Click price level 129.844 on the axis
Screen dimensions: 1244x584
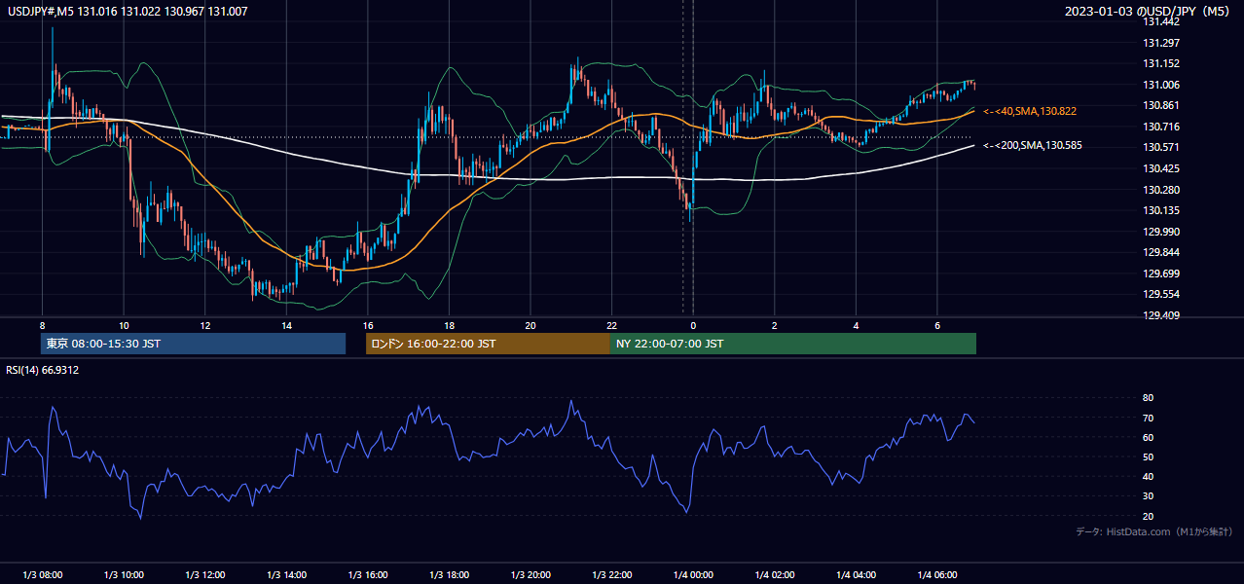pyautogui.click(x=1162, y=252)
